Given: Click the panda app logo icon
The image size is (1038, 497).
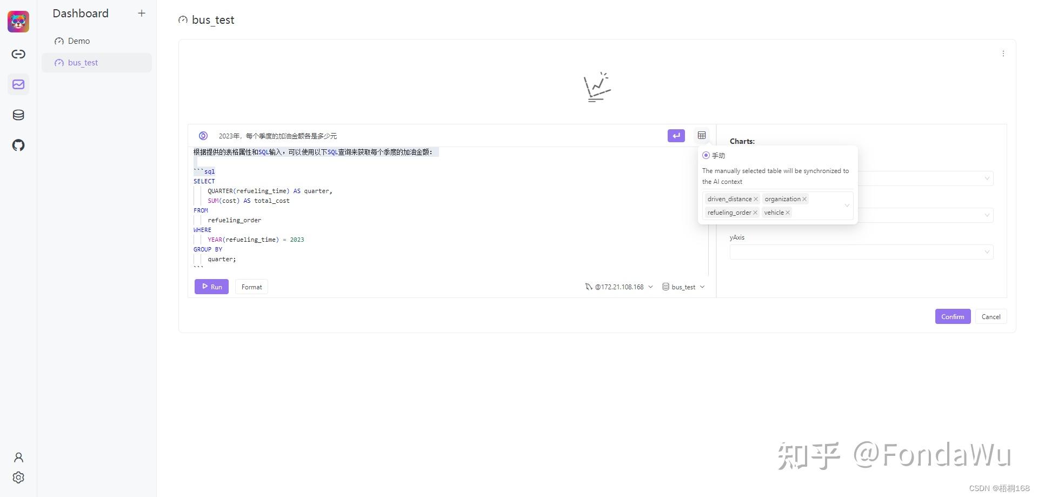Looking at the screenshot, I should coord(18,21).
